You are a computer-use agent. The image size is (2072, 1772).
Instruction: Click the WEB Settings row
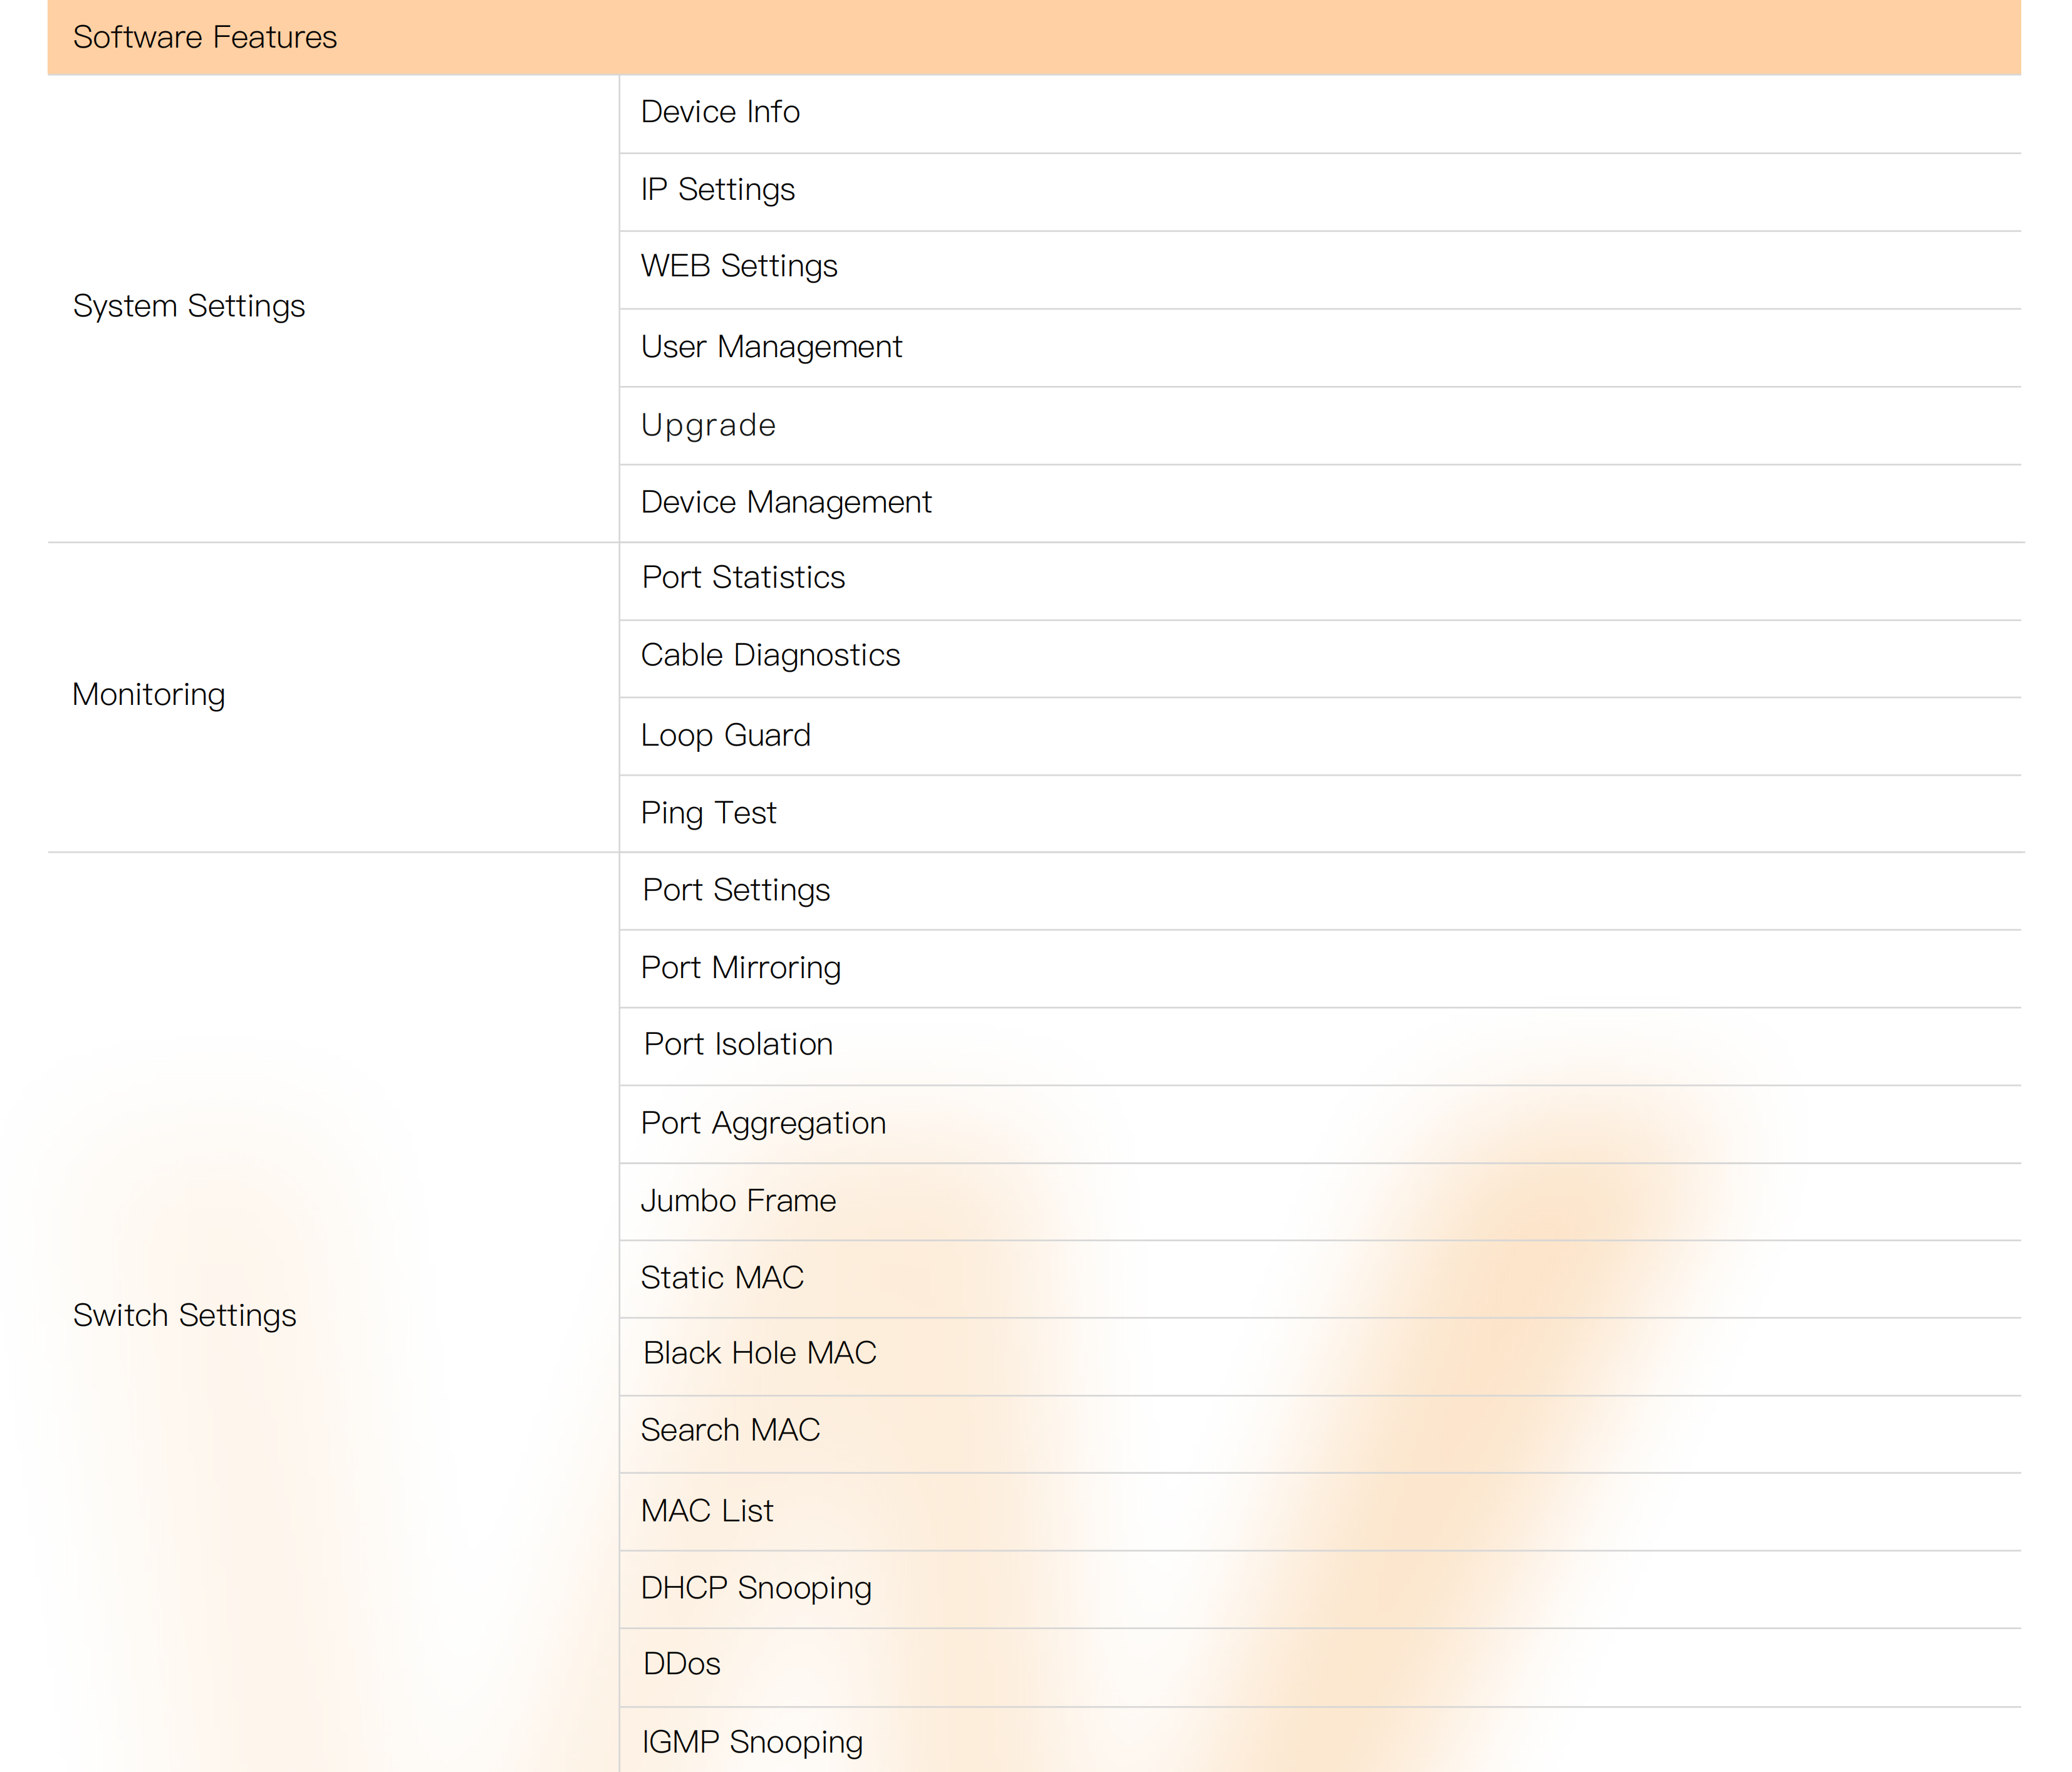739,266
